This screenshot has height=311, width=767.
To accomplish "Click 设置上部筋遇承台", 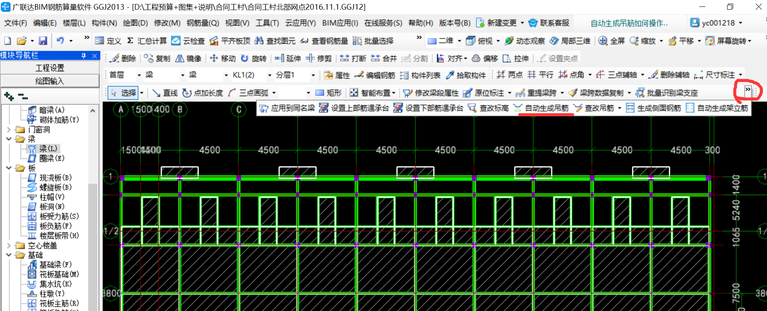I will [354, 108].
